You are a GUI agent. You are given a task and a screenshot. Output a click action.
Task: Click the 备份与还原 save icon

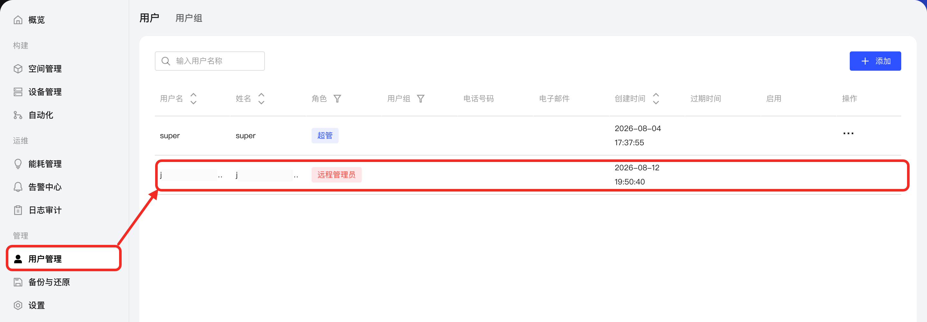coord(18,282)
